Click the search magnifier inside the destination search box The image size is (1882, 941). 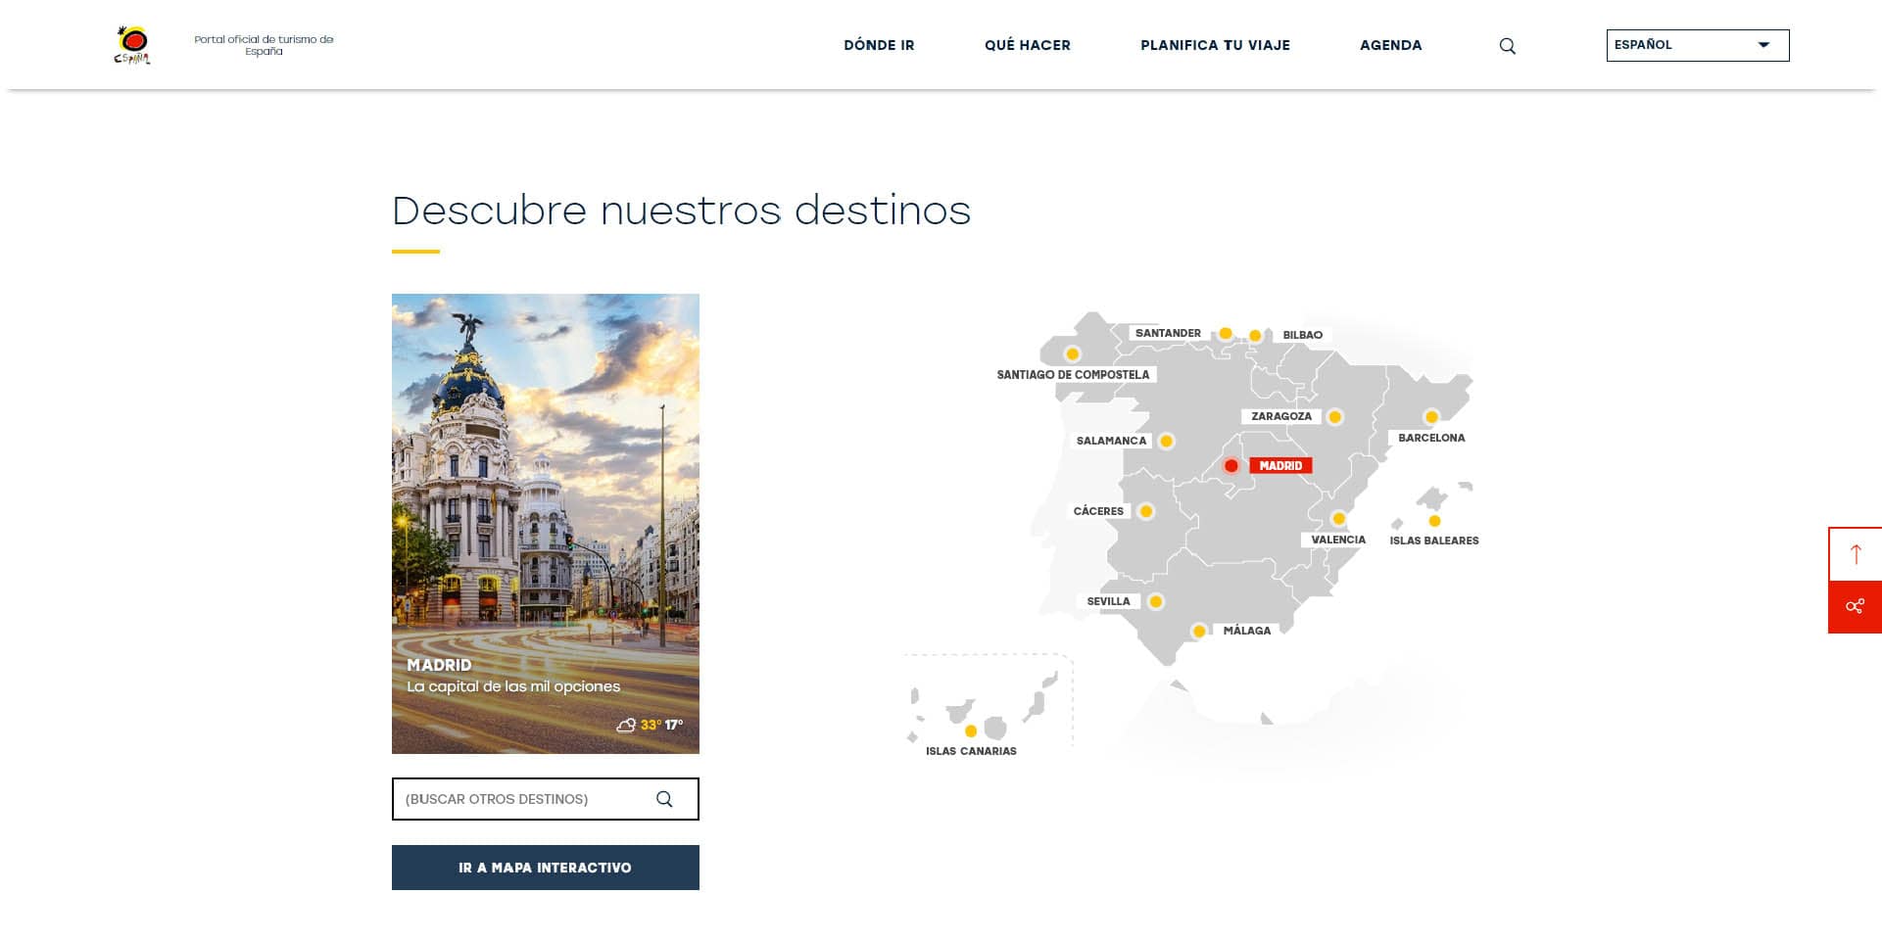pyautogui.click(x=665, y=798)
